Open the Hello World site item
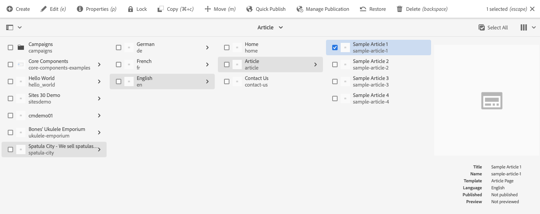 pos(42,82)
